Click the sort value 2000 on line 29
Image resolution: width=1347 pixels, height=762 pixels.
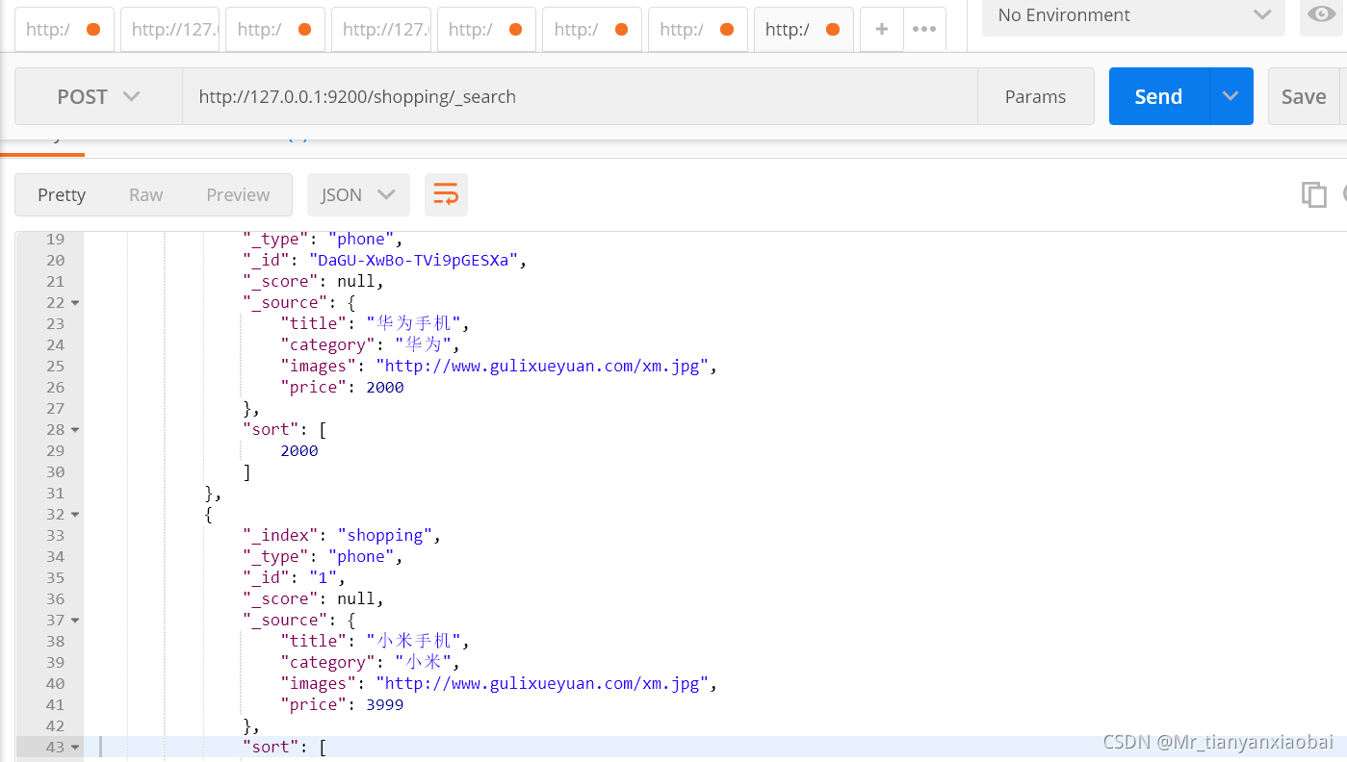click(299, 450)
